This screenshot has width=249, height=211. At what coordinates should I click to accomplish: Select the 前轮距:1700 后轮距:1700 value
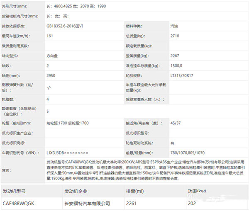(68, 123)
